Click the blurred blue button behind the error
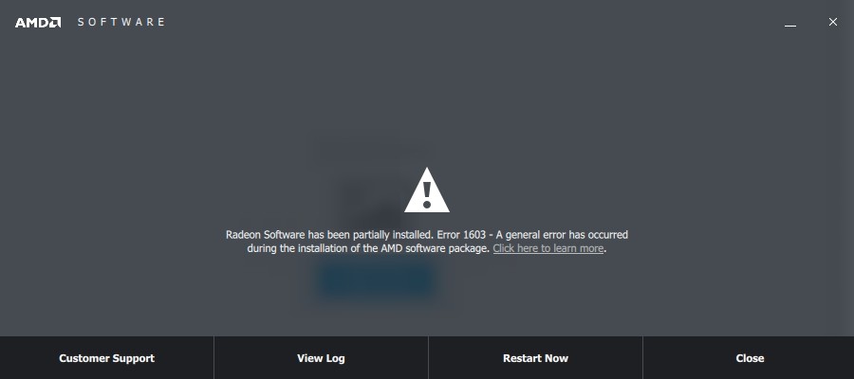Screen dimensions: 854x379 click(376, 280)
